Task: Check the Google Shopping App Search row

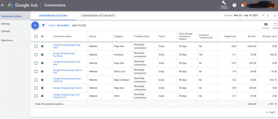Action: coord(36,88)
